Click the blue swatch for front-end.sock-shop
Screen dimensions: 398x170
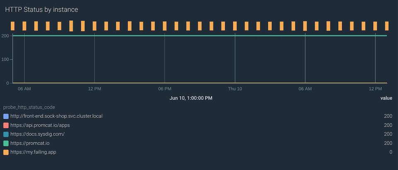point(6,116)
